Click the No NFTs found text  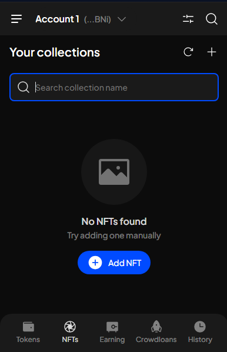[x=114, y=221]
